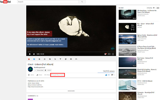Viewport: 160px width, 100px height.
Task: Open the More options menu
Action: 47,75
